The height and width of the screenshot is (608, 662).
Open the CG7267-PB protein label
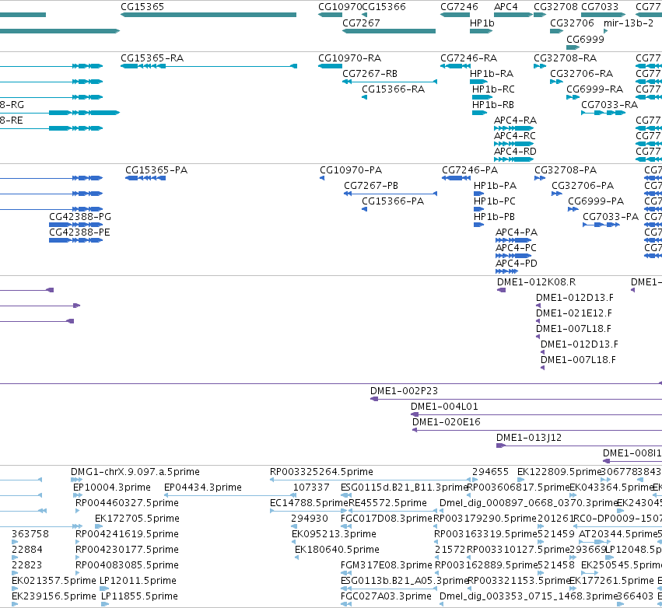pos(371,186)
